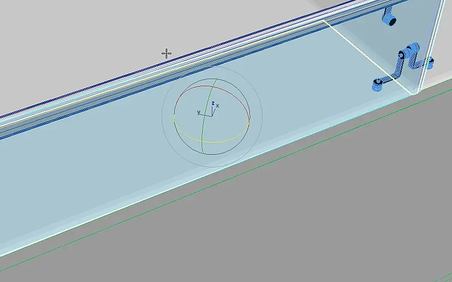
Task: Click the outer light gray gizmo ring
Action: [162, 117]
